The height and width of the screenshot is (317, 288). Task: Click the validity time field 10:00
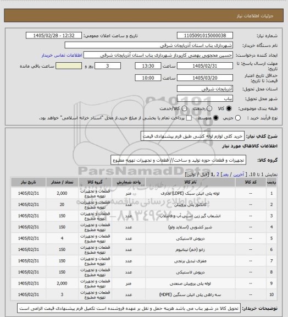(148, 78)
